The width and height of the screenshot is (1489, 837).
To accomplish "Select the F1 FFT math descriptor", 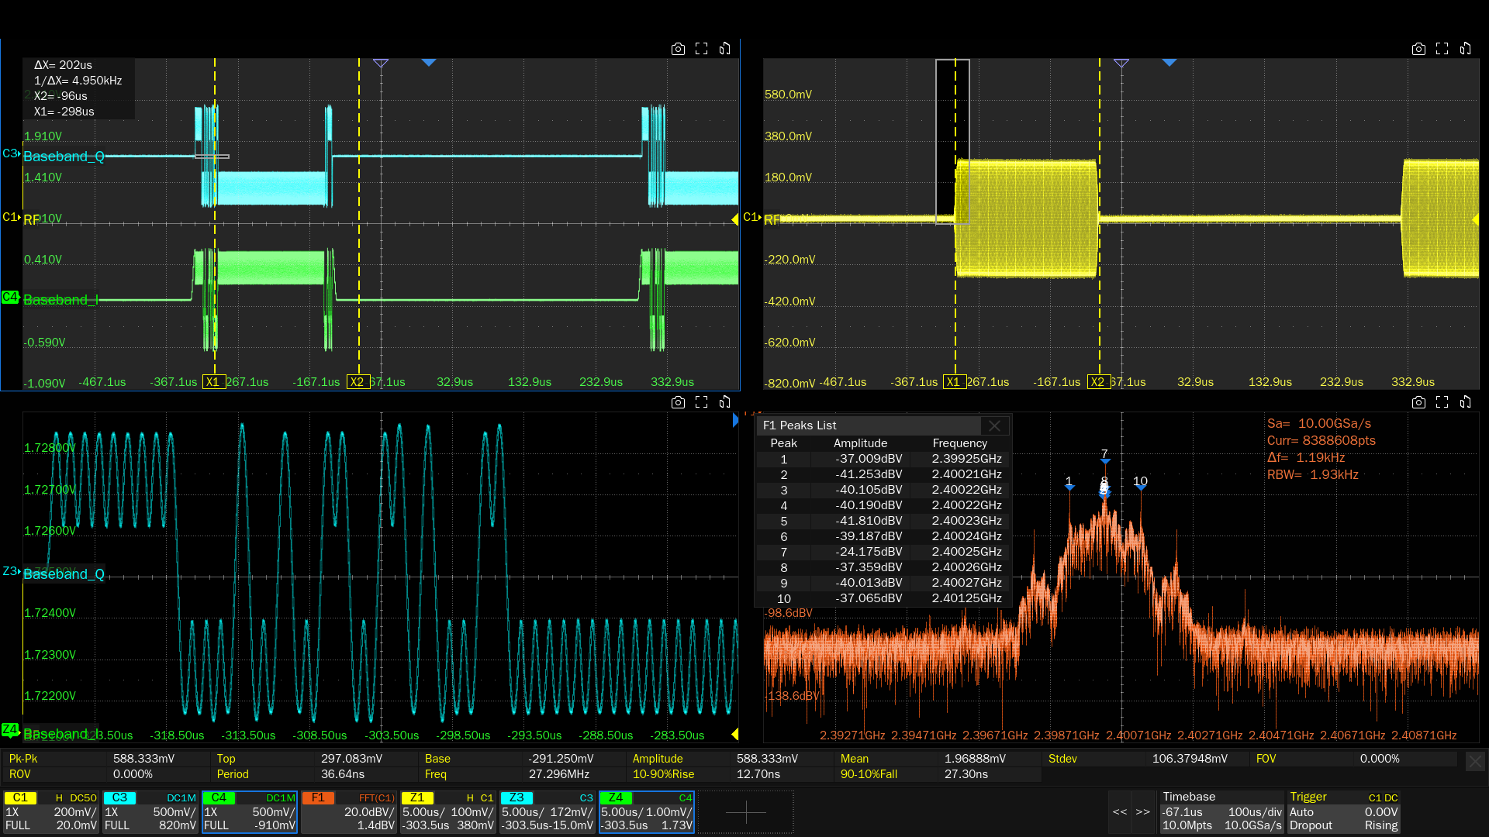I will 349,811.
